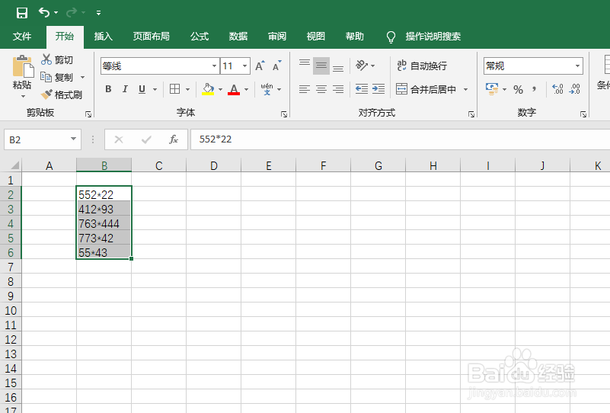Click the wén phonetic guide icon
The width and height of the screenshot is (610, 413).
(x=267, y=89)
